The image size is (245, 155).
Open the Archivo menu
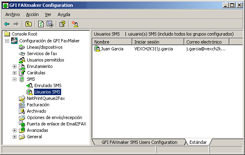point(12,14)
